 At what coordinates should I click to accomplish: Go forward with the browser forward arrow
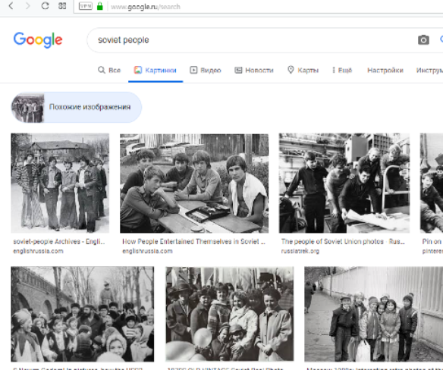tap(27, 6)
